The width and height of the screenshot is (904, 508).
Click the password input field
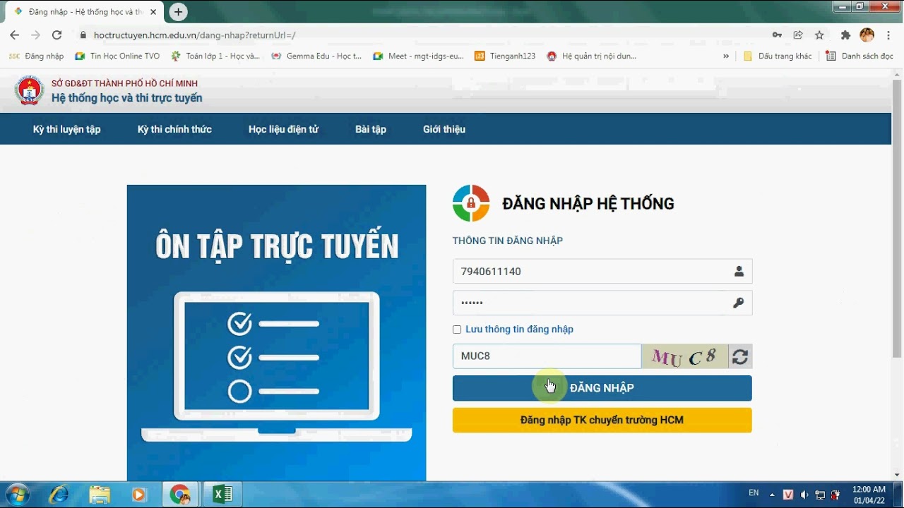[x=602, y=303]
